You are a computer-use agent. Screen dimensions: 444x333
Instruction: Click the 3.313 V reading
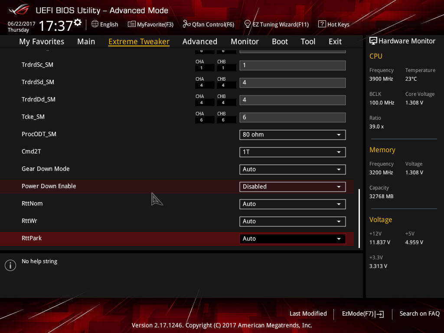[378, 266]
